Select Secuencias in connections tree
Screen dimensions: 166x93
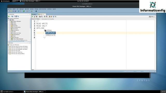coord(16,37)
